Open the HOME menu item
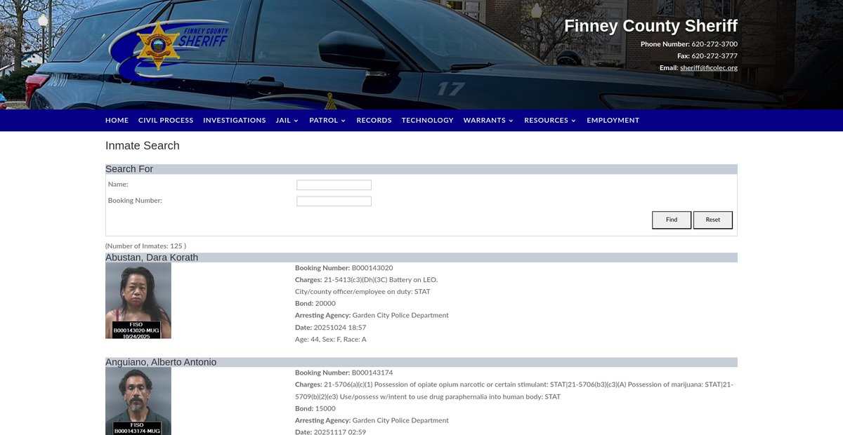 (x=117, y=120)
